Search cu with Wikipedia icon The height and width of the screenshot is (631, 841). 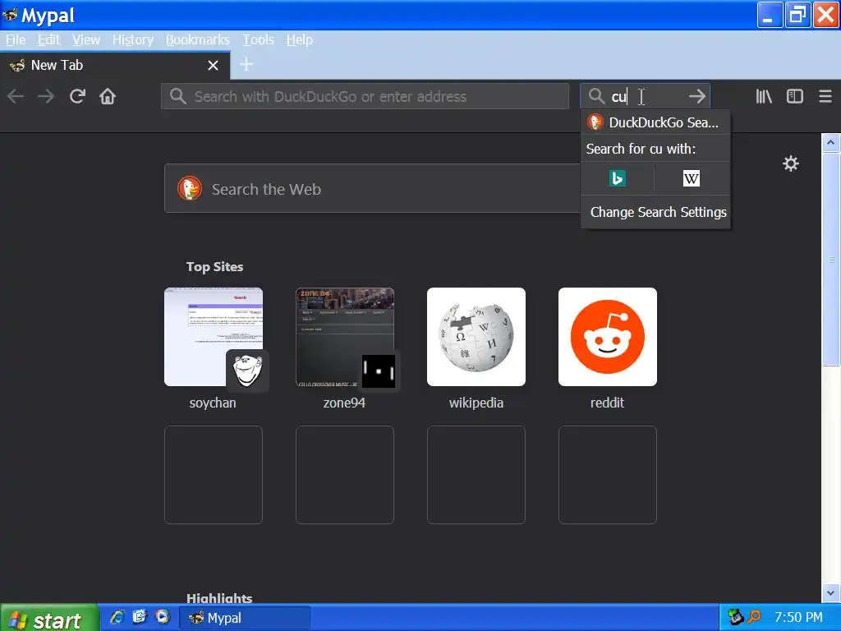pyautogui.click(x=691, y=178)
